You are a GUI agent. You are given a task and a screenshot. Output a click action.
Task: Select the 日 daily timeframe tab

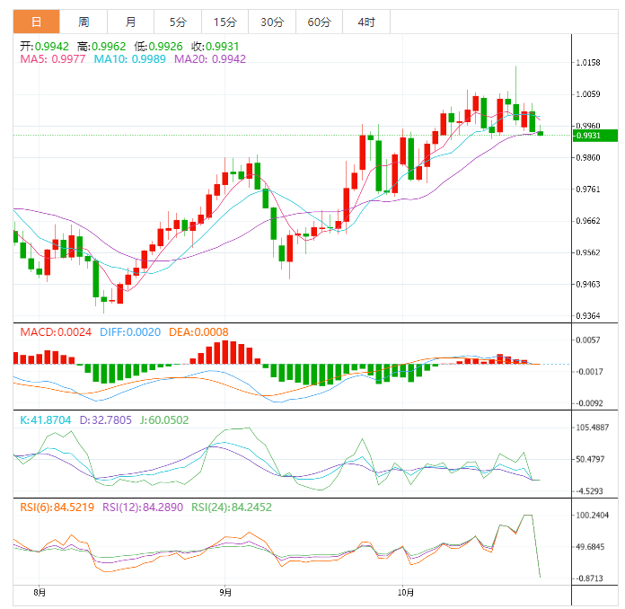[x=36, y=22]
